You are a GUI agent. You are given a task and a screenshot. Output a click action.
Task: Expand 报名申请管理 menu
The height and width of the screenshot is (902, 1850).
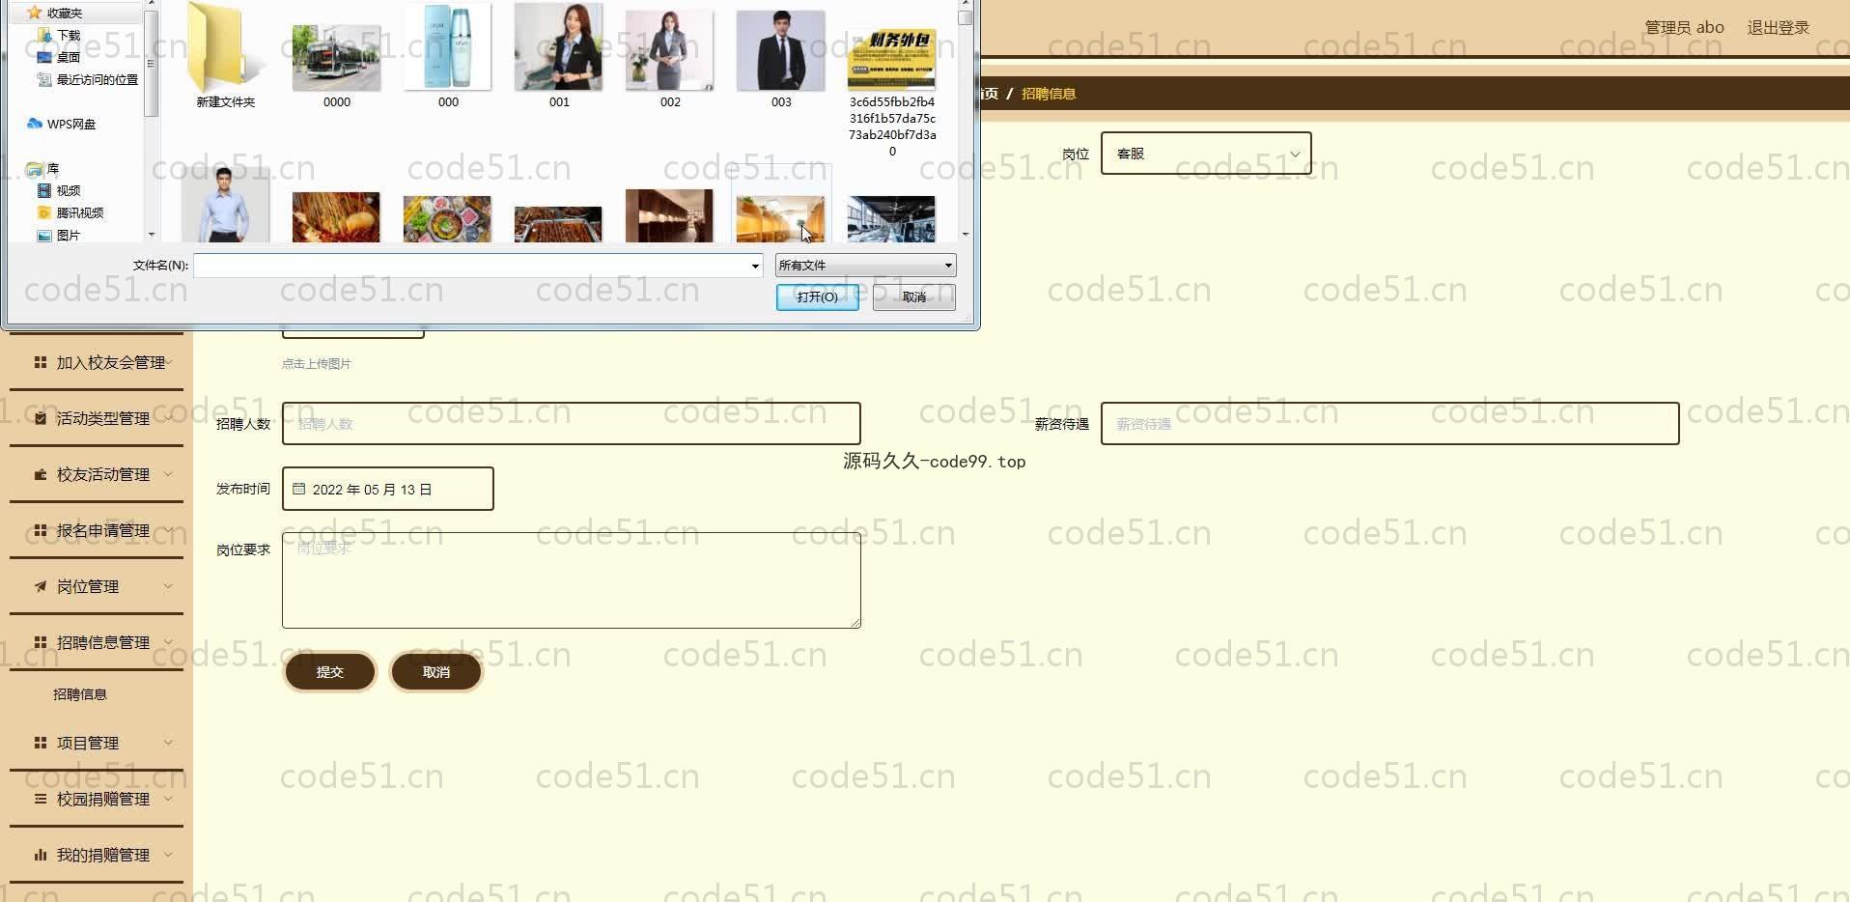pyautogui.click(x=97, y=530)
